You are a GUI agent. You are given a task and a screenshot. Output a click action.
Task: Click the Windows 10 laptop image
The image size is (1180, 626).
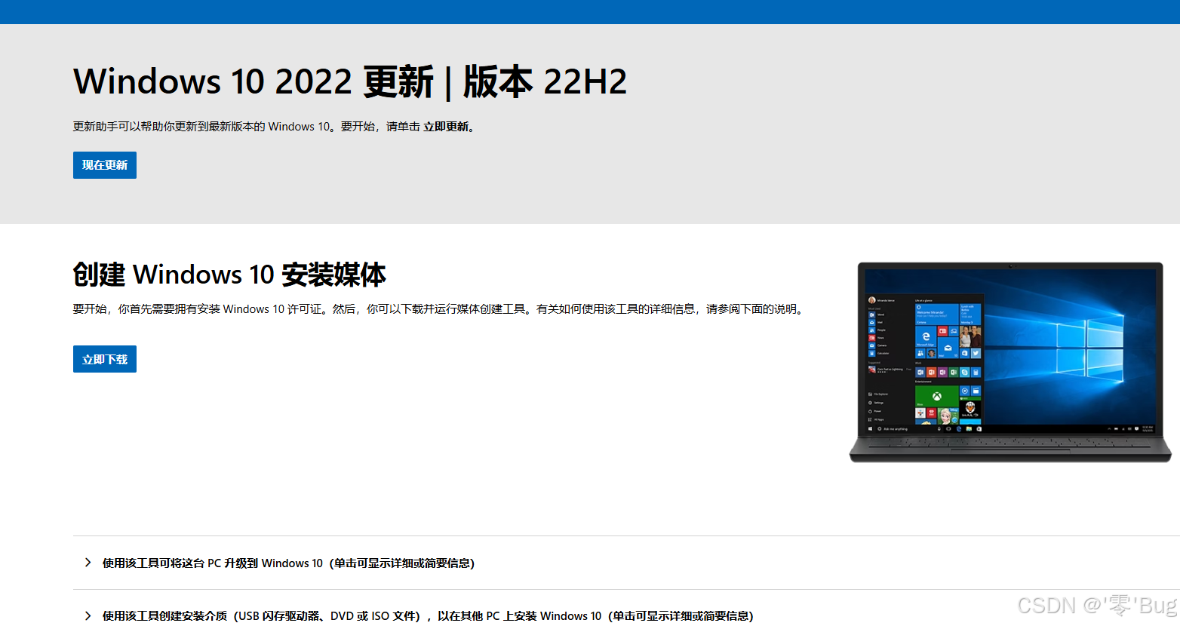coord(1010,362)
